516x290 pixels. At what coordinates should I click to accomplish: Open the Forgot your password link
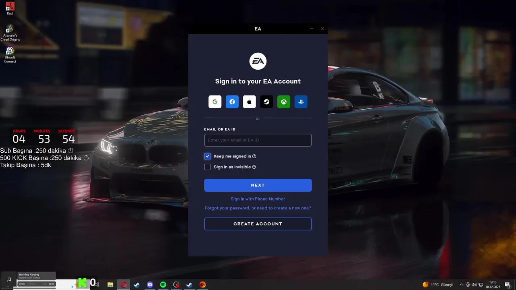(258, 208)
